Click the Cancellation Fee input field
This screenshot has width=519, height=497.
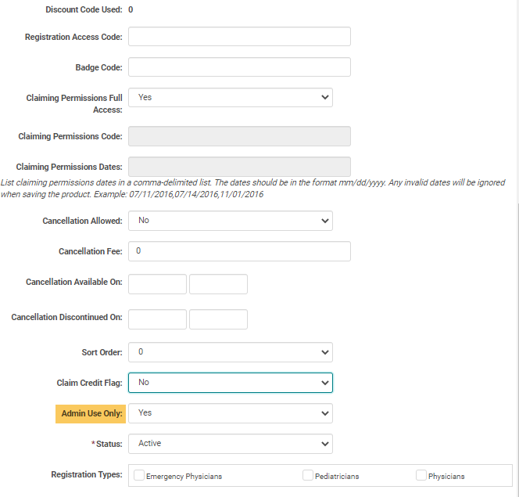click(x=239, y=251)
